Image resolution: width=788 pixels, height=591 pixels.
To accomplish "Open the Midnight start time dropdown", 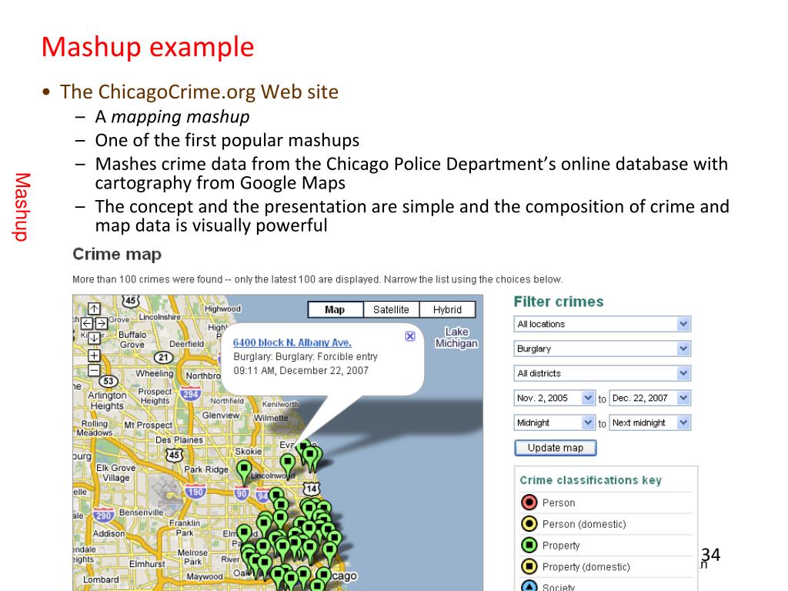I will point(554,422).
